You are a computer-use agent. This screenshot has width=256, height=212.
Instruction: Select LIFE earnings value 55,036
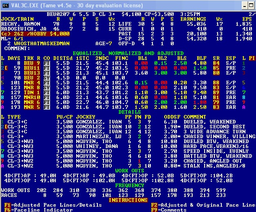[196, 24]
